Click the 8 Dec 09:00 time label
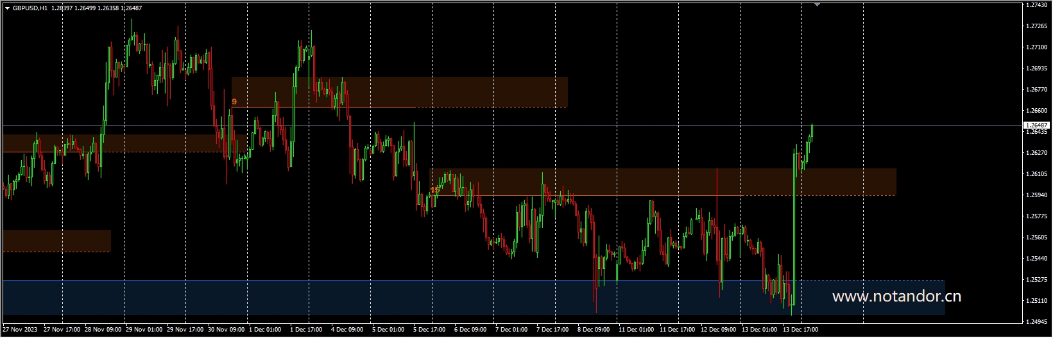Viewport: 1053px width, 338px height. (x=594, y=330)
